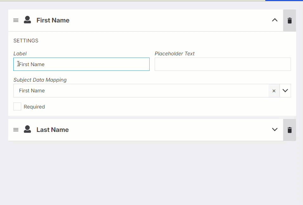Expand the Last Name field panel
Image resolution: width=303 pixels, height=205 pixels.
(x=274, y=129)
